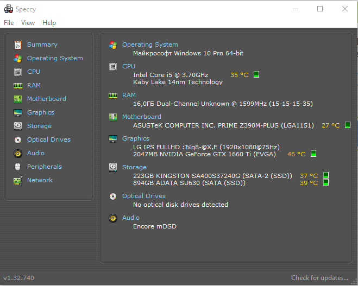Image resolution: width=358 pixels, height=286 pixels.
Task: Click the Motherboard heading link in summary
Action: (x=142, y=117)
